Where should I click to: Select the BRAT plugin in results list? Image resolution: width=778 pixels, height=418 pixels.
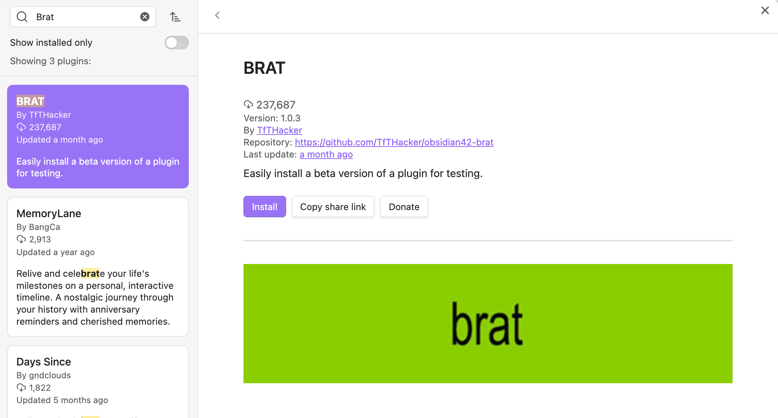[x=98, y=136]
